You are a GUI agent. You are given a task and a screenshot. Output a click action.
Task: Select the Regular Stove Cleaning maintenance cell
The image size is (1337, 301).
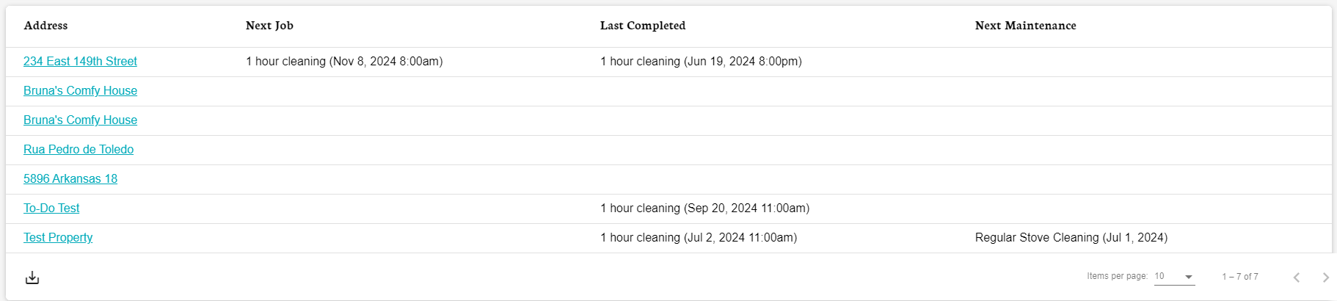pyautogui.click(x=1071, y=238)
